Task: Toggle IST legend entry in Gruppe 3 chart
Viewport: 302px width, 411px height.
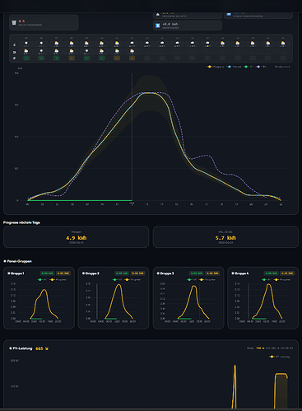Action: (192, 279)
